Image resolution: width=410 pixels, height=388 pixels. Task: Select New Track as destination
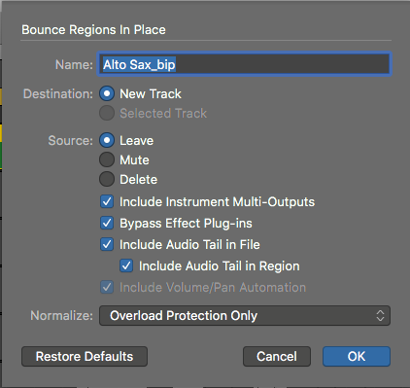[107, 94]
